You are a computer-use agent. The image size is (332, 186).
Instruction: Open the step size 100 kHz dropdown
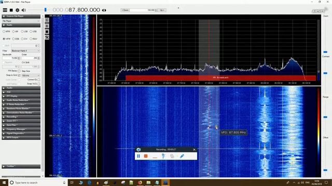coord(31,75)
